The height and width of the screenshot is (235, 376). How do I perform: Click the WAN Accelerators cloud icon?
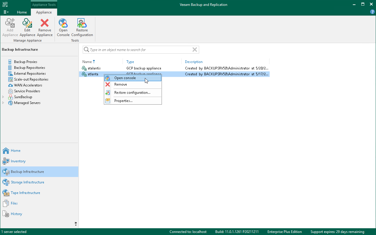tap(11, 85)
